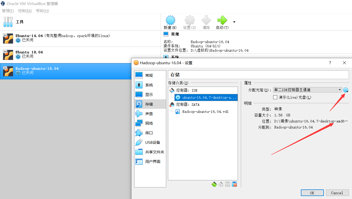Click the Cancel button
Image resolution: width=352 pixels, height=199 pixels.
(337, 193)
